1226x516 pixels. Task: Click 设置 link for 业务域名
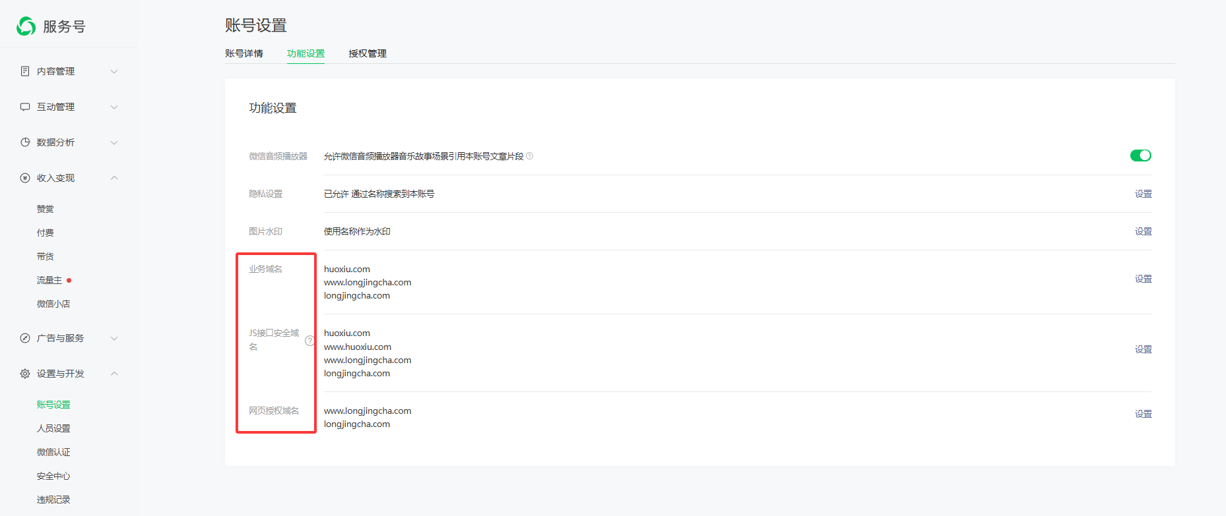click(1143, 279)
